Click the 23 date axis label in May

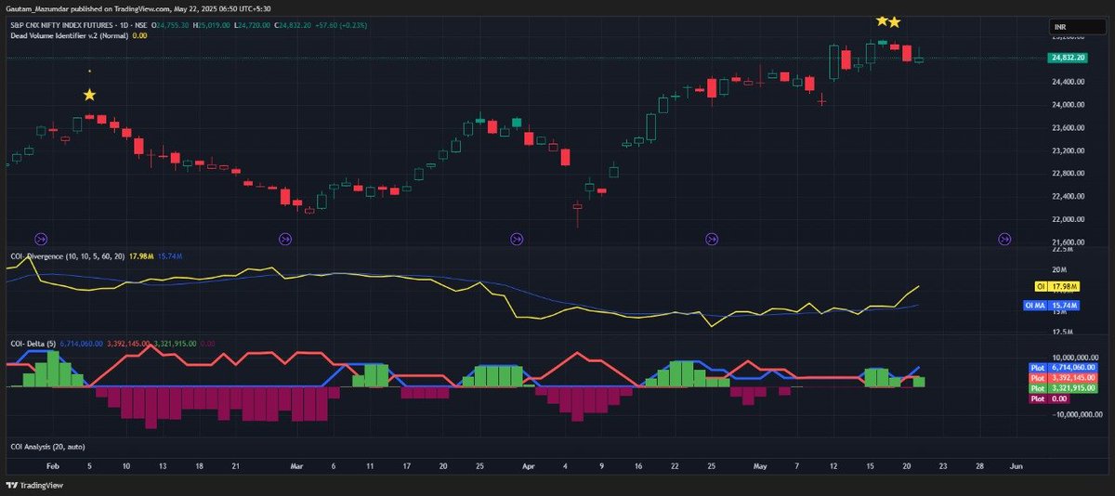click(x=944, y=465)
